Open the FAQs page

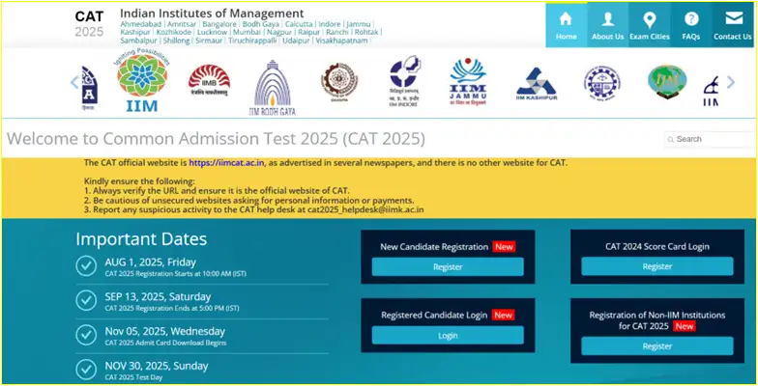[691, 25]
